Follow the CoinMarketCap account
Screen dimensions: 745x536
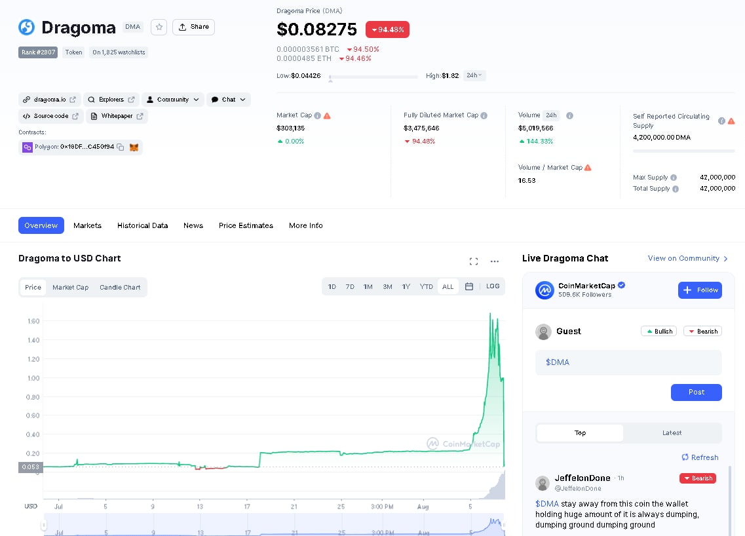coord(700,290)
